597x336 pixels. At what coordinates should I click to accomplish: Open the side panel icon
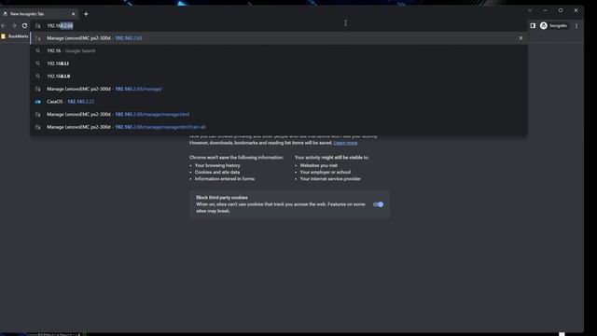click(x=533, y=25)
